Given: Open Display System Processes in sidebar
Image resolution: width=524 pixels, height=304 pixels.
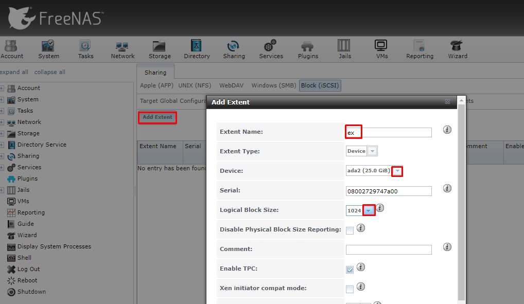Looking at the screenshot, I should (54, 246).
